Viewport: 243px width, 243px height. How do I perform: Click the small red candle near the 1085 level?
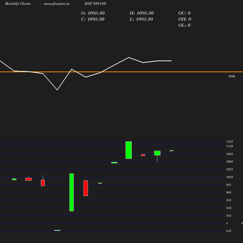tap(143, 155)
